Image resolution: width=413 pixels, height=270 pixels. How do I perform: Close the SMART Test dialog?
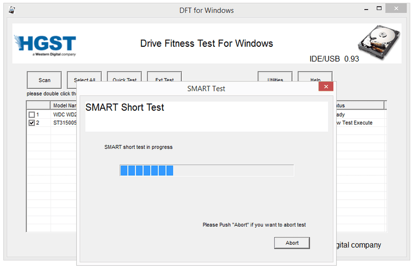pyautogui.click(x=326, y=87)
